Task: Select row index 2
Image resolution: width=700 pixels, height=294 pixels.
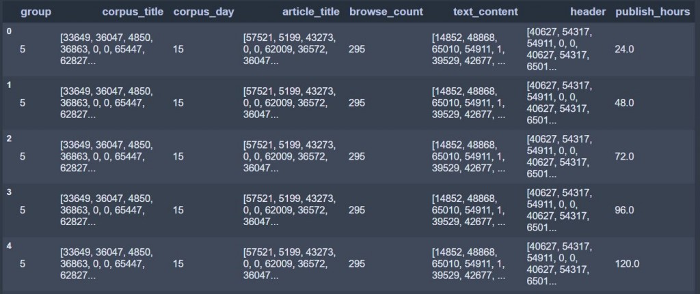Action: 9,138
